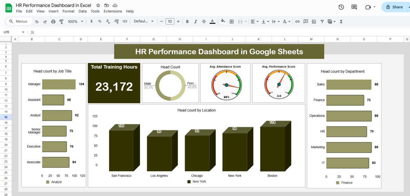Apply percent format icon
The height and width of the screenshot is (196, 410).
click(x=100, y=21)
